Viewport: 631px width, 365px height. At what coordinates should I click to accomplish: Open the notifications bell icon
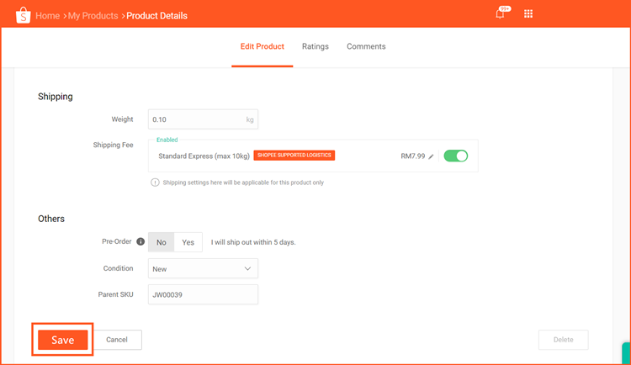coord(500,14)
